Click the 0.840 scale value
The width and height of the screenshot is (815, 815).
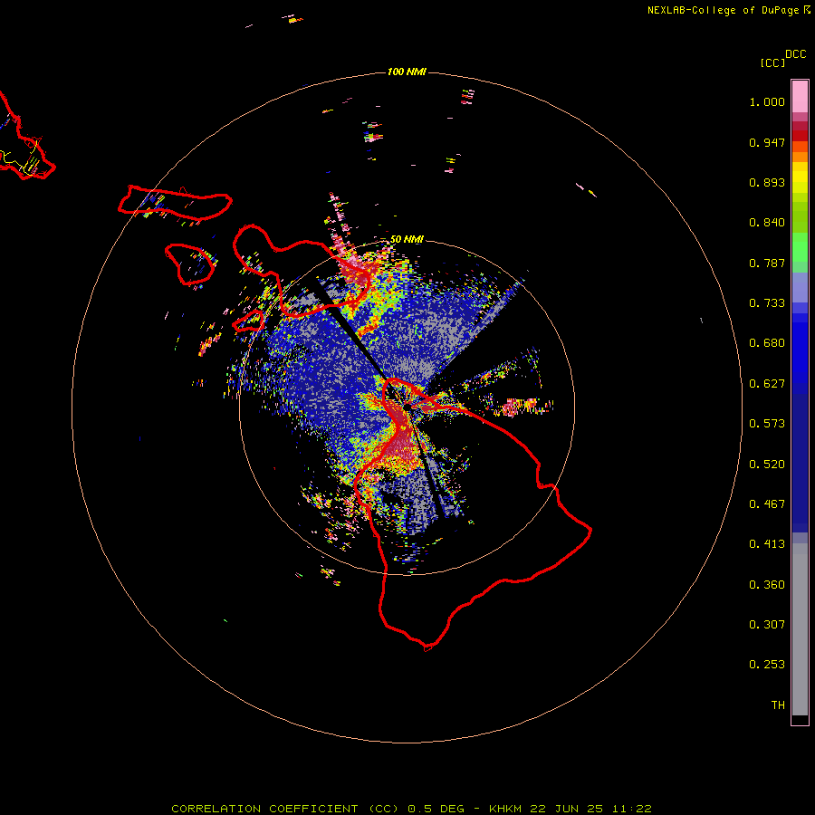(767, 223)
